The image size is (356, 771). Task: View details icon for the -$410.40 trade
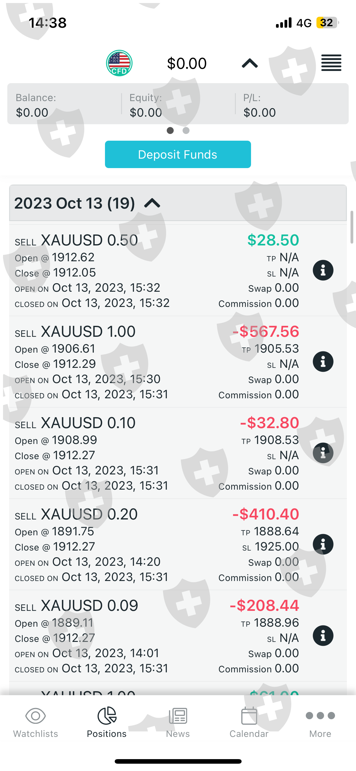pos(323,544)
